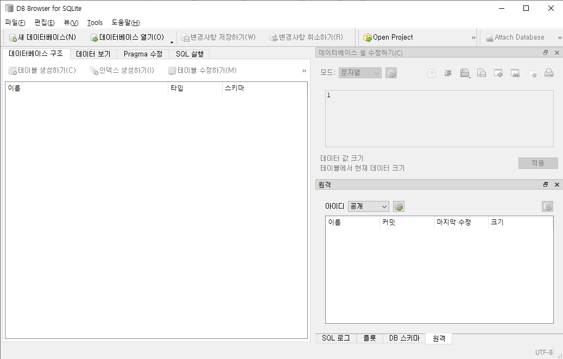Click the DB Browser for SQLite title icon

[x=9, y=8]
